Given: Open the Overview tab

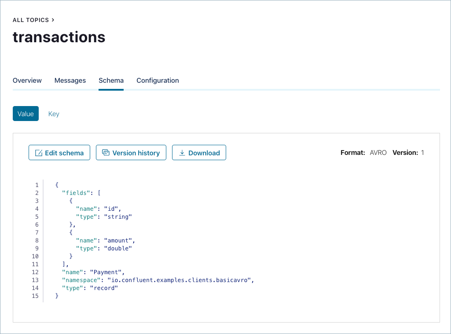Looking at the screenshot, I should click(27, 81).
